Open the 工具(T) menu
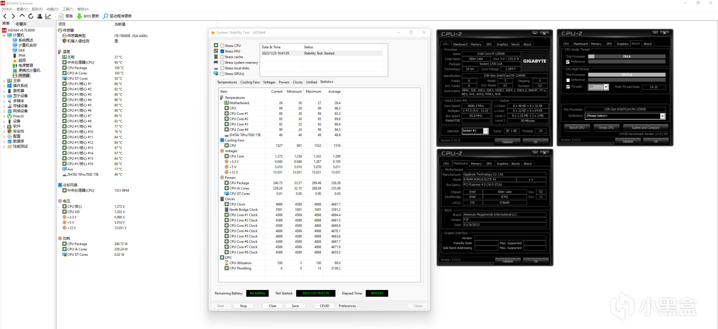The width and height of the screenshot is (718, 329). pos(68,9)
